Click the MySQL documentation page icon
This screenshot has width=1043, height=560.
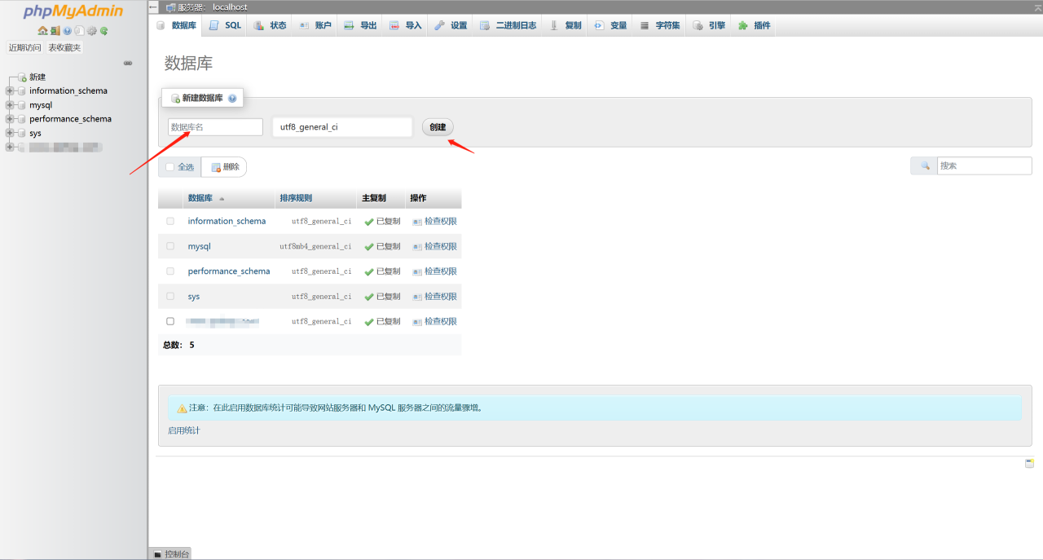click(x=79, y=31)
